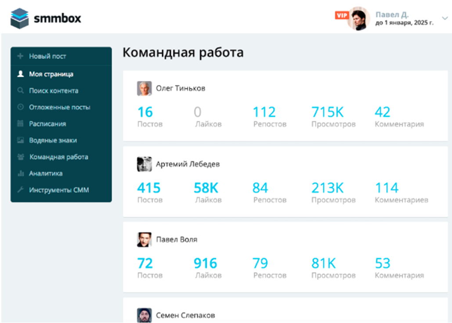Click the smmbox logo icon
Image resolution: width=452 pixels, height=323 pixels.
[x=20, y=18]
